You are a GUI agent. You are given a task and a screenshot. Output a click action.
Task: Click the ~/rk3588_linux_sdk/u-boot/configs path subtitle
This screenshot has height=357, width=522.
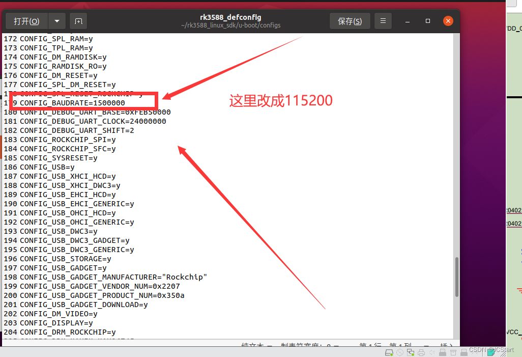tap(230, 25)
